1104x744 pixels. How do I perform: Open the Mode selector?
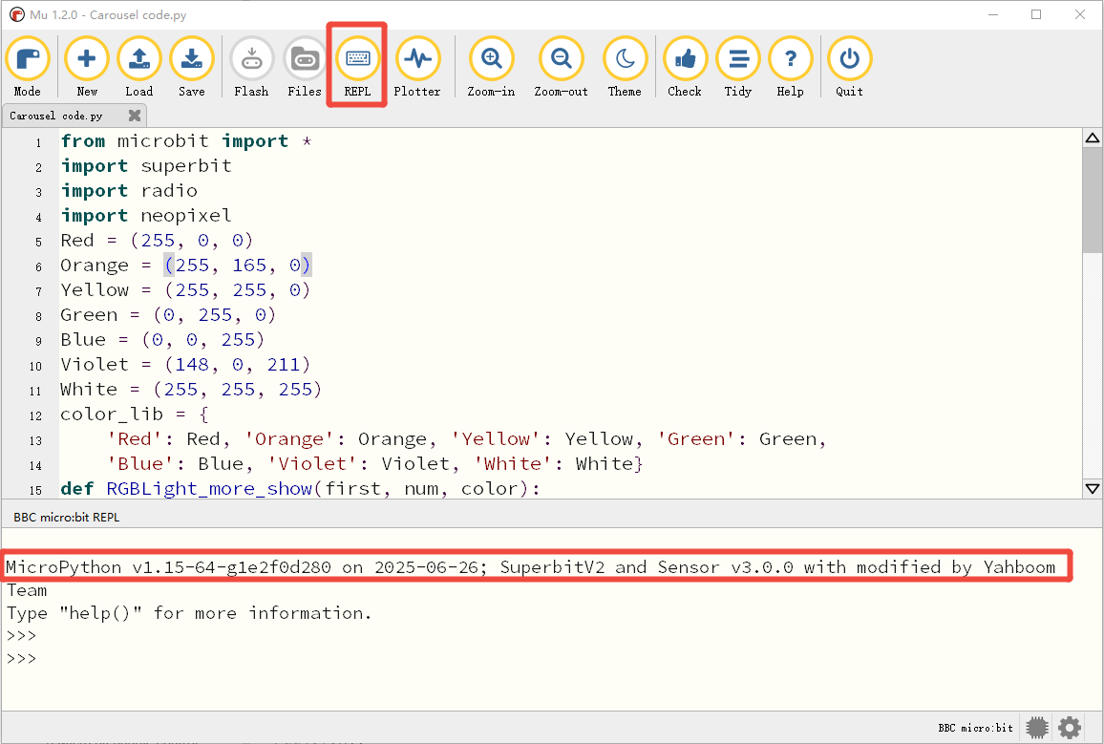(28, 68)
